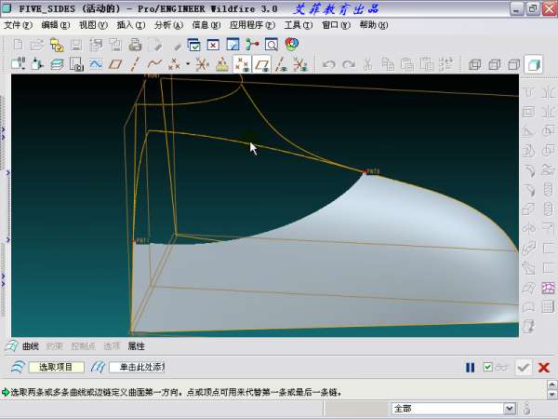Open the 窗口(W) menu
558x419 pixels.
pos(336,25)
